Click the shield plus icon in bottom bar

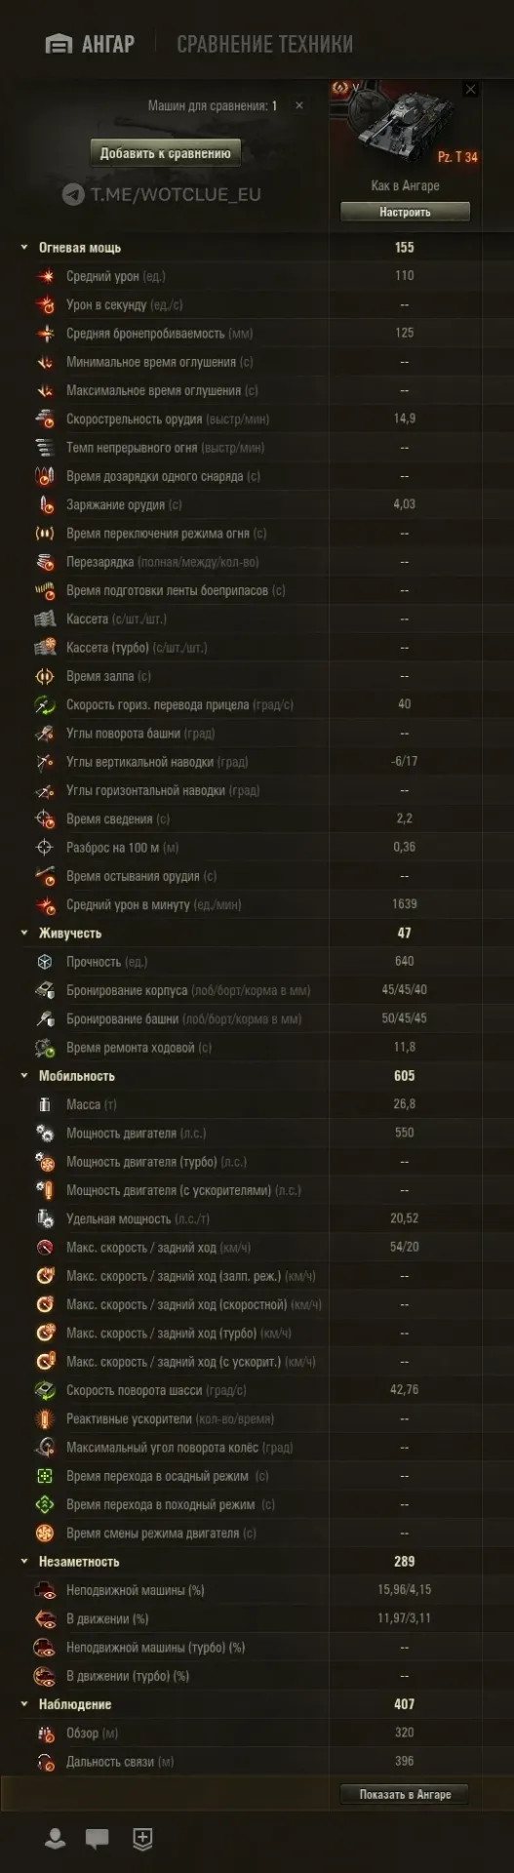click(143, 1839)
